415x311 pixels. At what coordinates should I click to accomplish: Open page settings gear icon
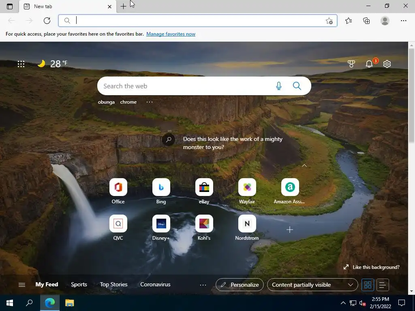tap(387, 64)
